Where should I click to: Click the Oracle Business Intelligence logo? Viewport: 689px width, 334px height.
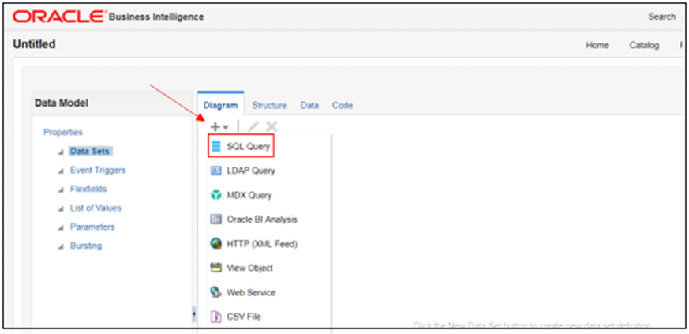point(108,17)
